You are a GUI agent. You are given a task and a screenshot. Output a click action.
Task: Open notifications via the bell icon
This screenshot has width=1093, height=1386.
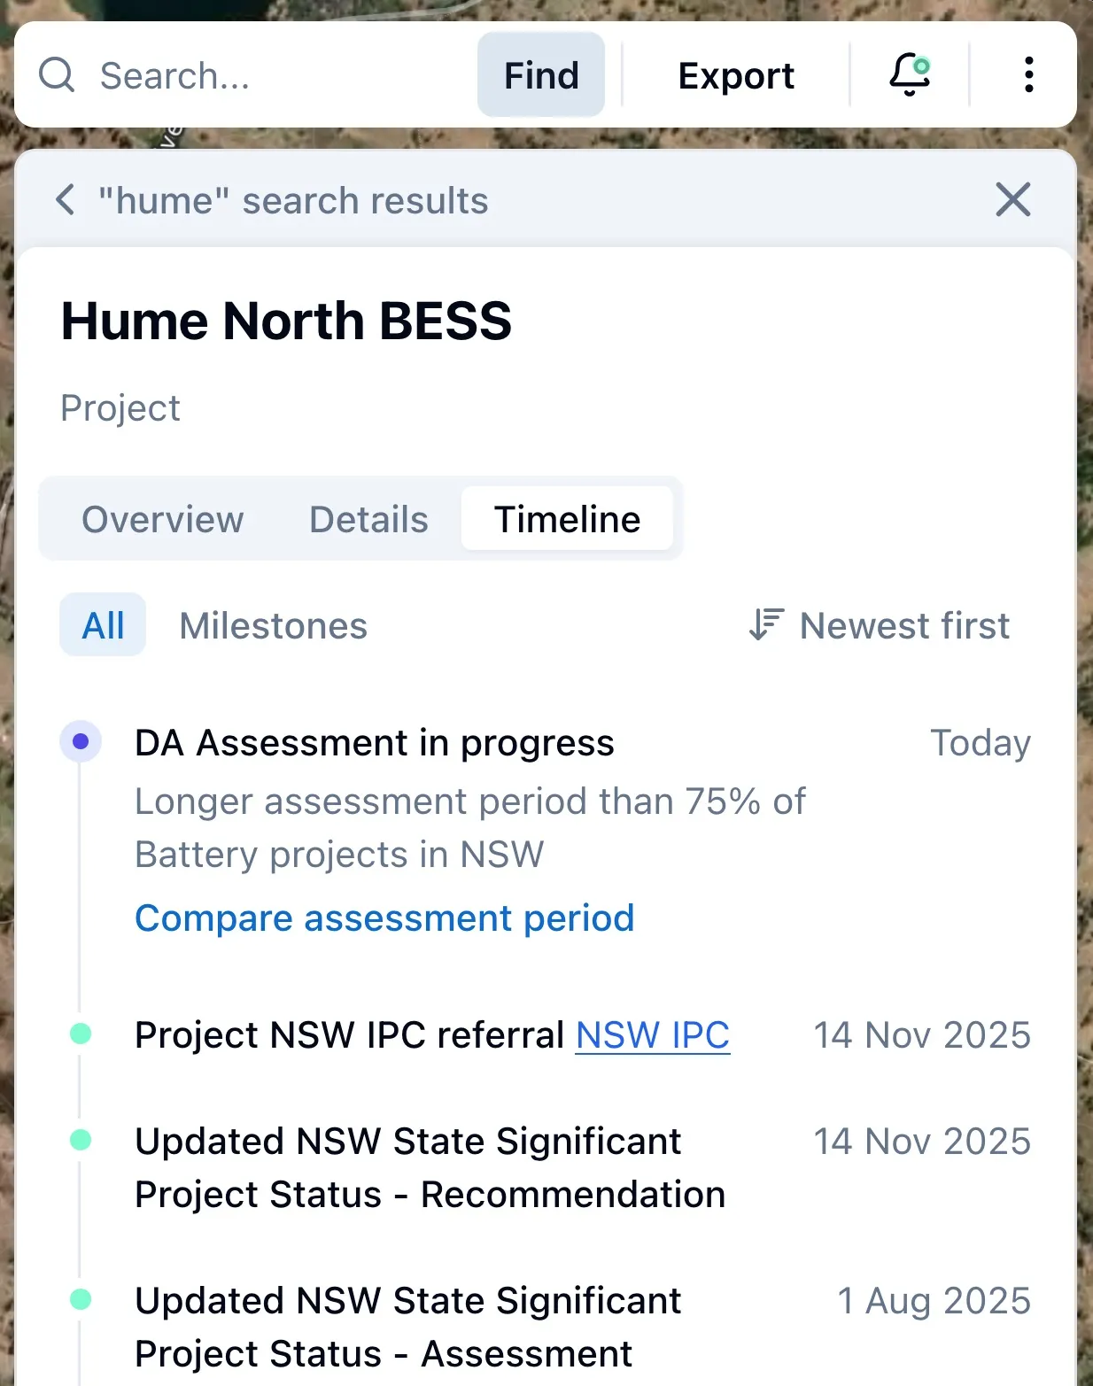pos(909,74)
